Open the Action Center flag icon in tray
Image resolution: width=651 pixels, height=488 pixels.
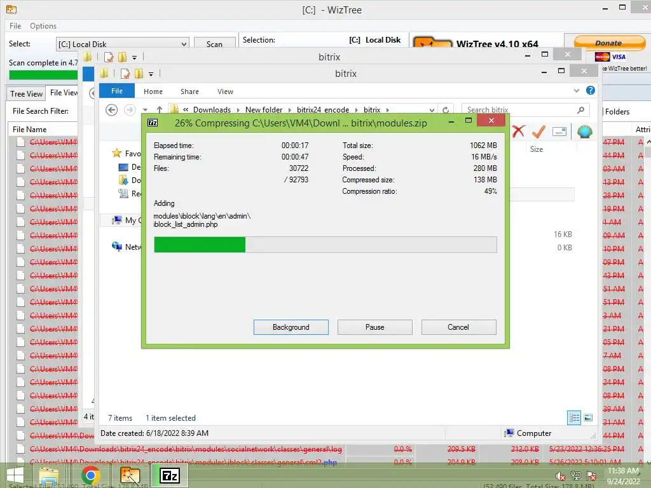point(591,476)
